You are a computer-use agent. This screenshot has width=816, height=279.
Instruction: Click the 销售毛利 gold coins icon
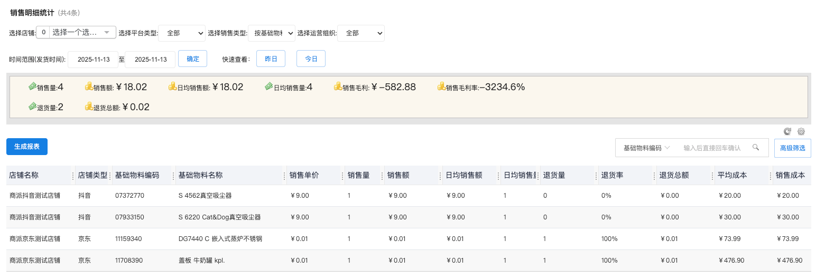click(338, 87)
